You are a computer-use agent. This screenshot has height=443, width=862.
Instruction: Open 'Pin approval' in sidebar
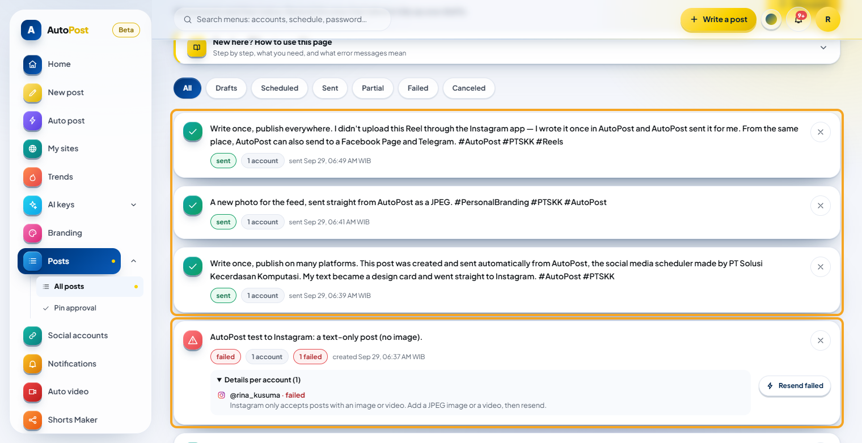(x=90, y=308)
